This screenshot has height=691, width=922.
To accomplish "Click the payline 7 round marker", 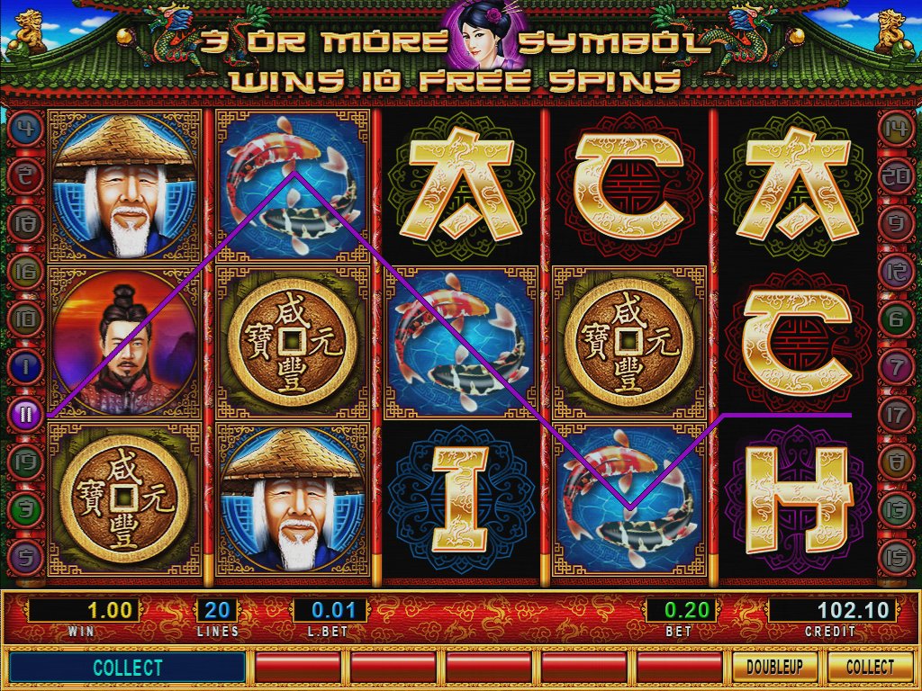I will pos(896,367).
